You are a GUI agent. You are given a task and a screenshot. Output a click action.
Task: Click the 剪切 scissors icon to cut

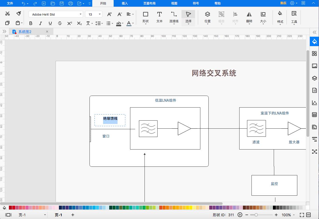pyautogui.click(x=7, y=13)
